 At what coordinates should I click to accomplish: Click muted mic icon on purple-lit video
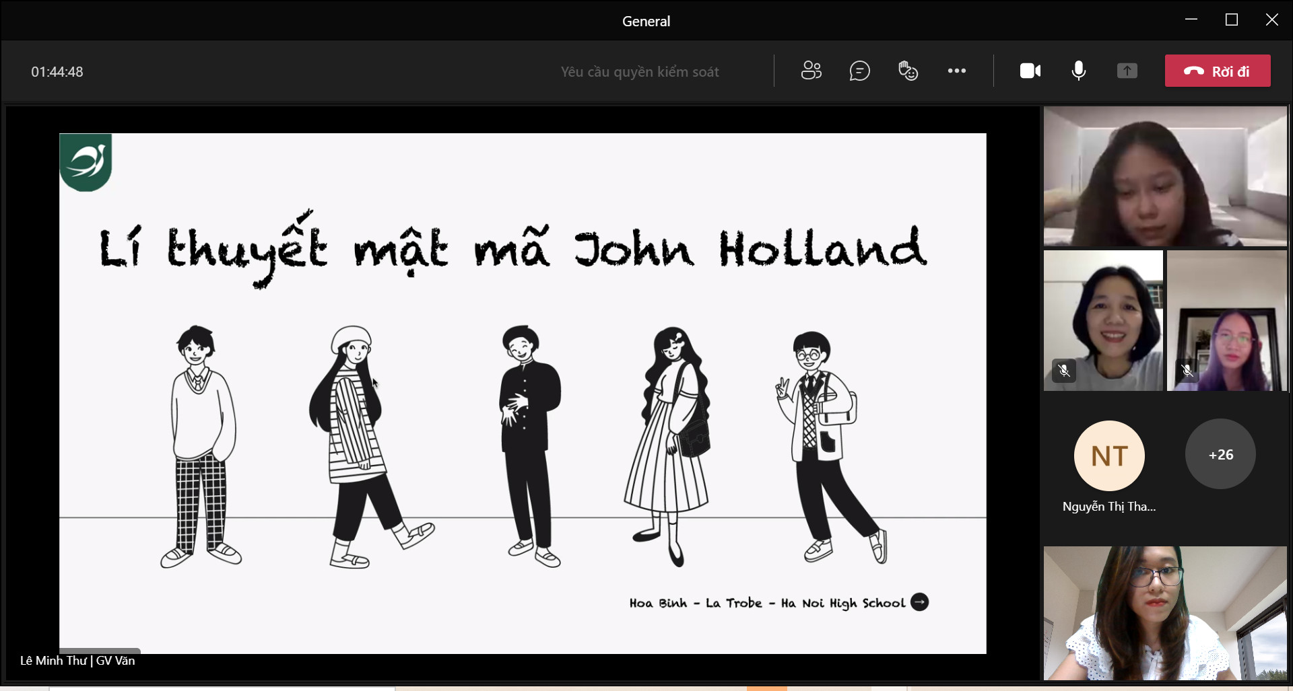coord(1187,371)
